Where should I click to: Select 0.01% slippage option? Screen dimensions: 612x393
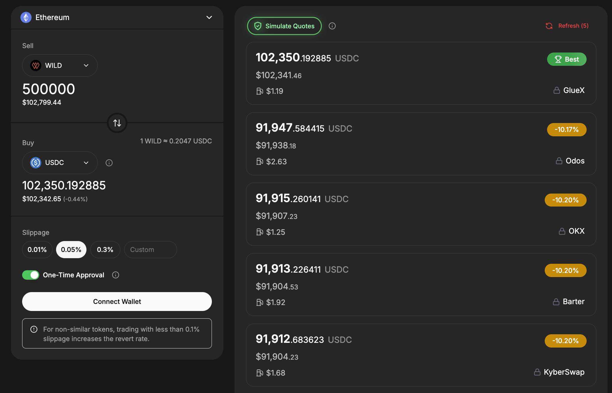click(37, 250)
